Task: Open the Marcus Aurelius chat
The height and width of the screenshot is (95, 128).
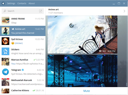Action: point(23,62)
